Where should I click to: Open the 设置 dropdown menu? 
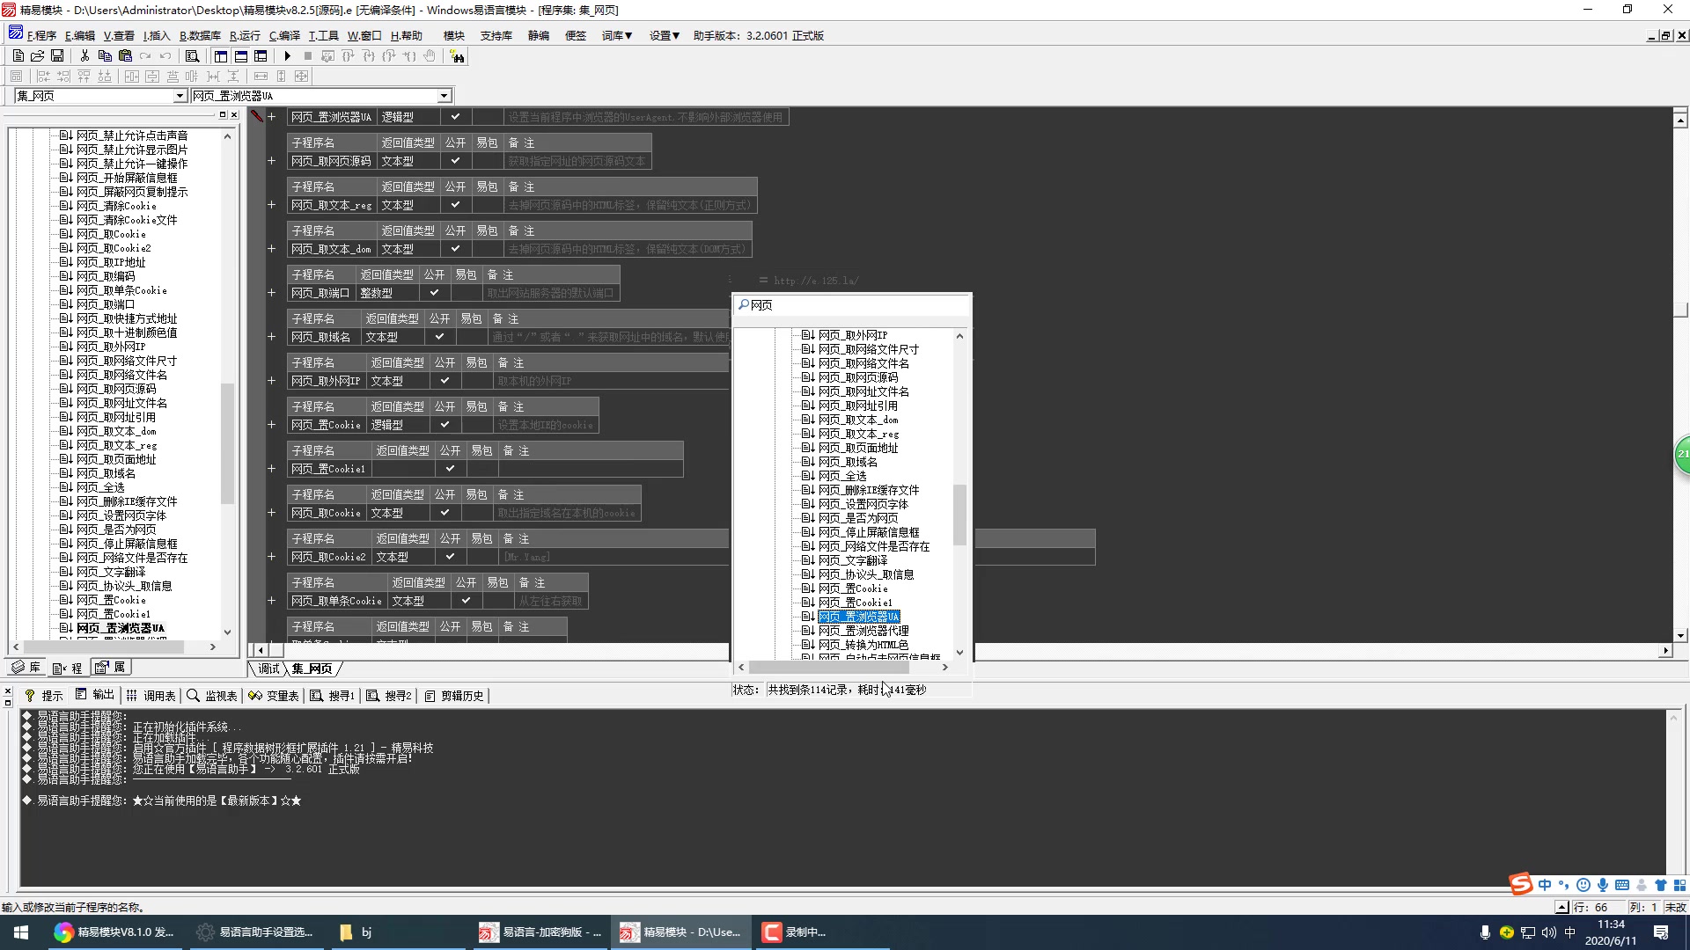coord(665,36)
